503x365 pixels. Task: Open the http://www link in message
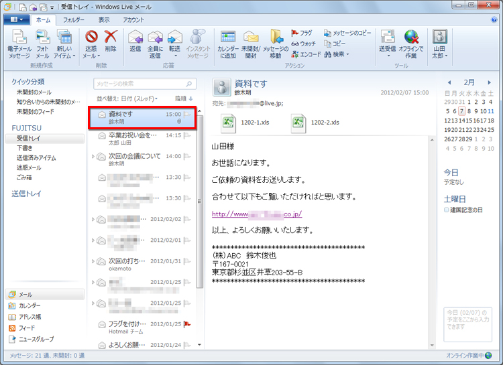click(x=257, y=214)
